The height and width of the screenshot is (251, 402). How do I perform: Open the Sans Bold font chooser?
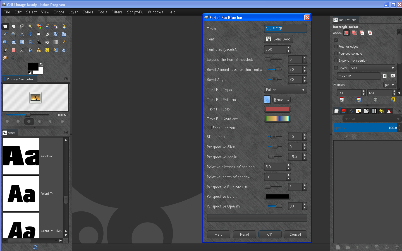(279, 39)
